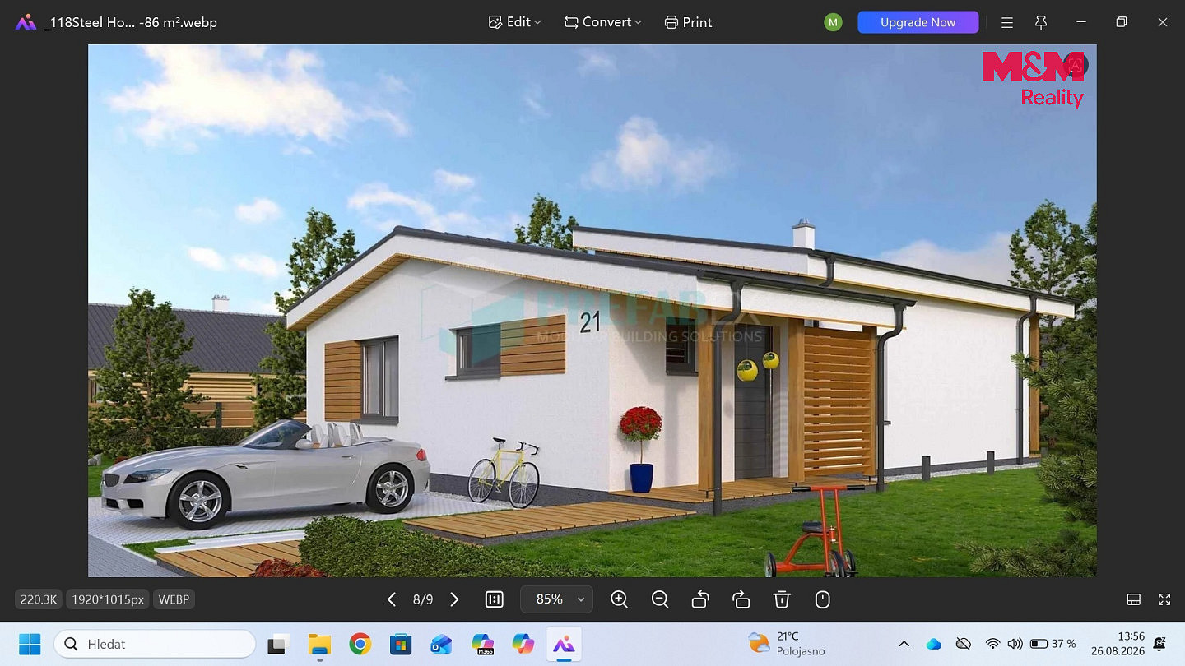Screen dimensions: 1185x666
Task: Open Outlook from the taskbar
Action: point(441,644)
